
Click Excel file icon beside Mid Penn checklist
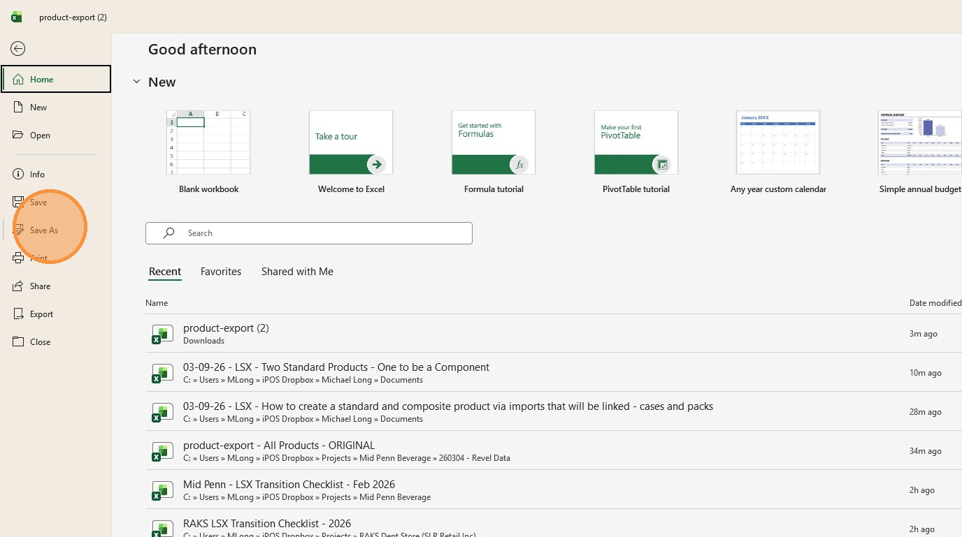click(162, 490)
